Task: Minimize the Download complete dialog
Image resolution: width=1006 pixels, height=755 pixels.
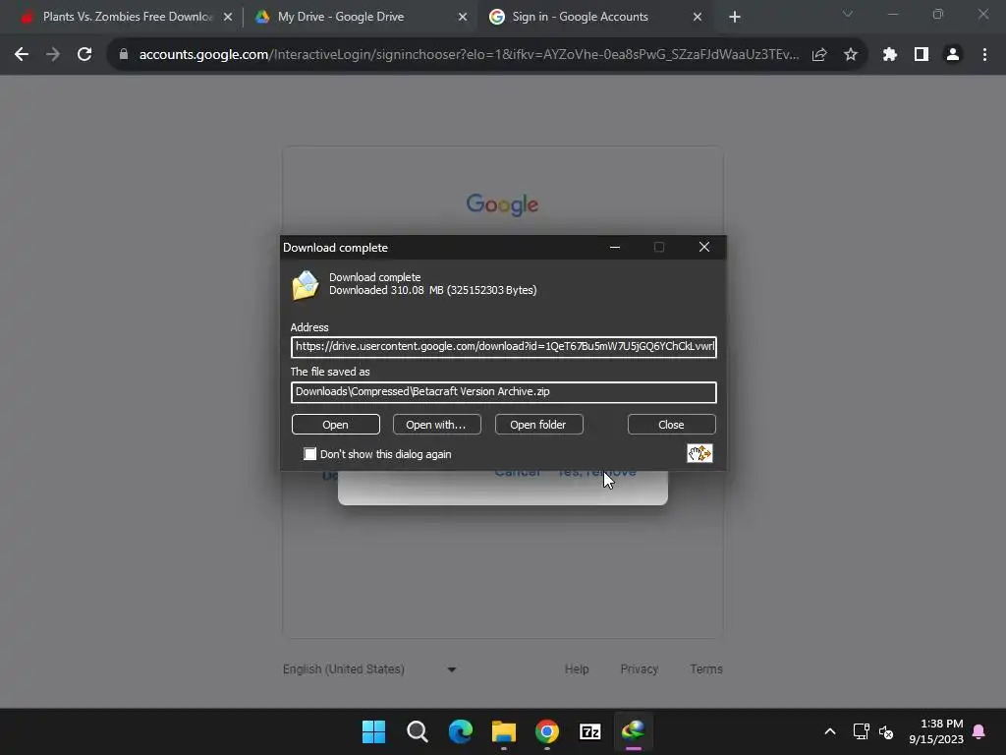Action: click(x=615, y=247)
